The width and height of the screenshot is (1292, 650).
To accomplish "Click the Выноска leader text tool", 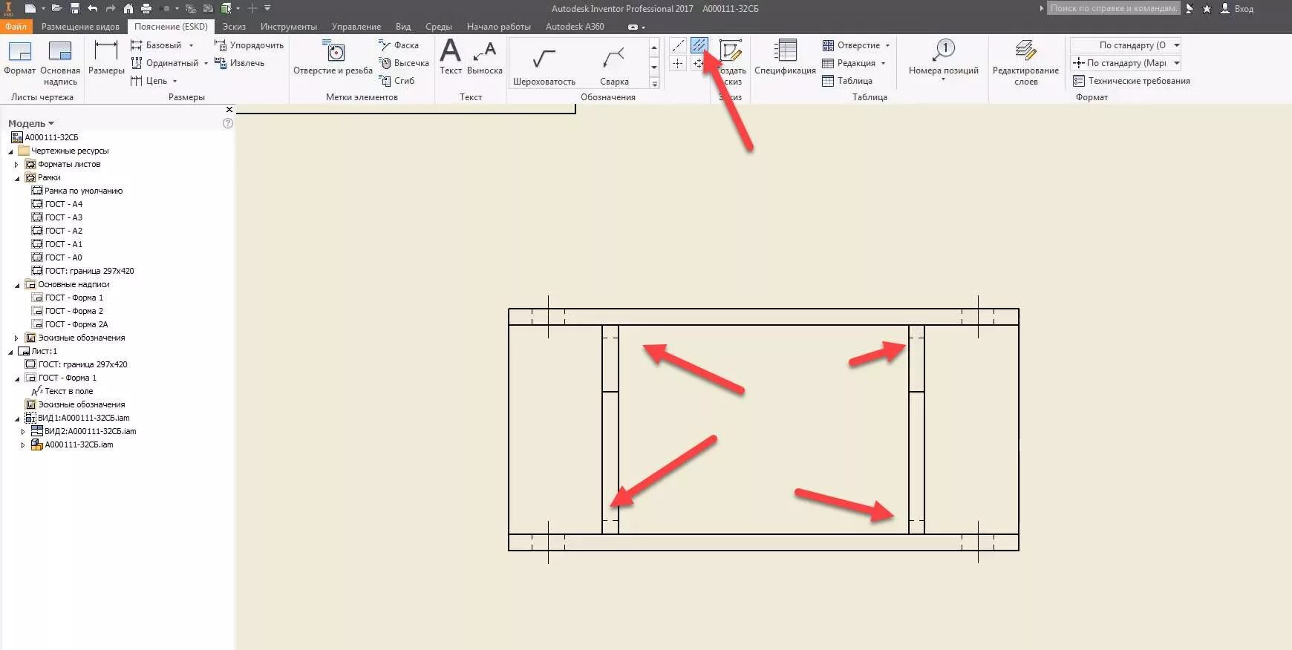I will 485,58.
